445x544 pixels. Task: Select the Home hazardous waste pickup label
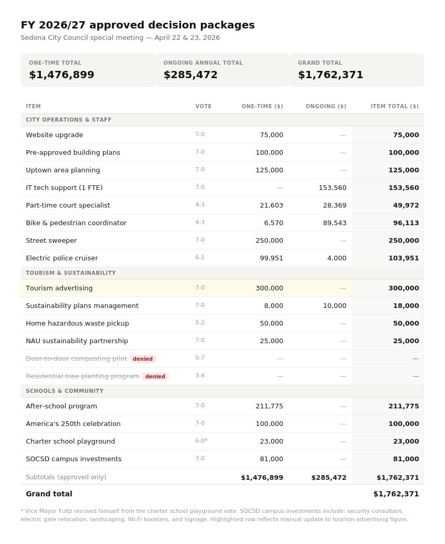click(x=77, y=324)
